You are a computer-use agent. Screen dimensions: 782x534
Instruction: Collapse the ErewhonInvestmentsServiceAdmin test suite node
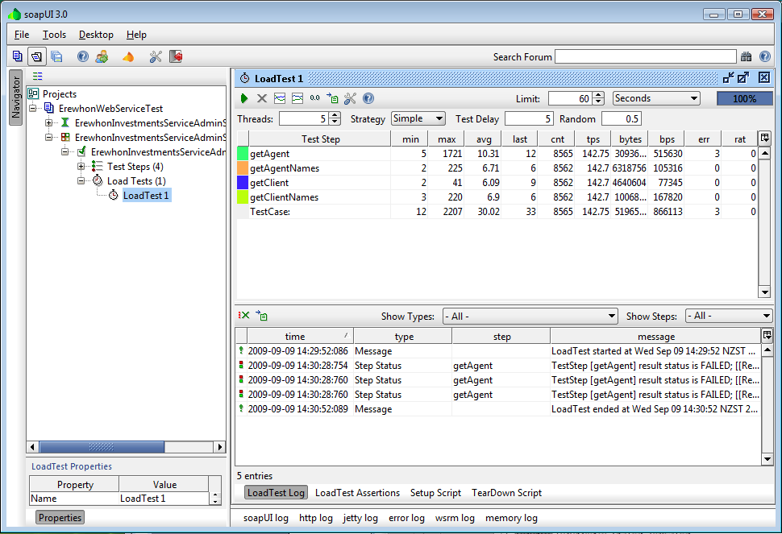[x=49, y=137]
